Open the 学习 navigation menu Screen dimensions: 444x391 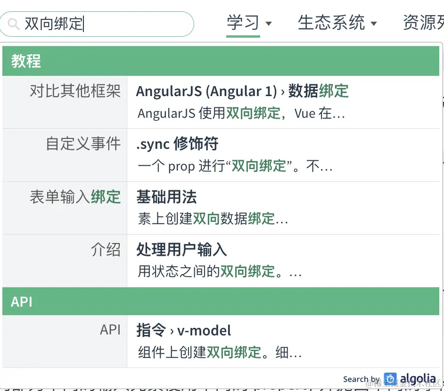pos(243,23)
